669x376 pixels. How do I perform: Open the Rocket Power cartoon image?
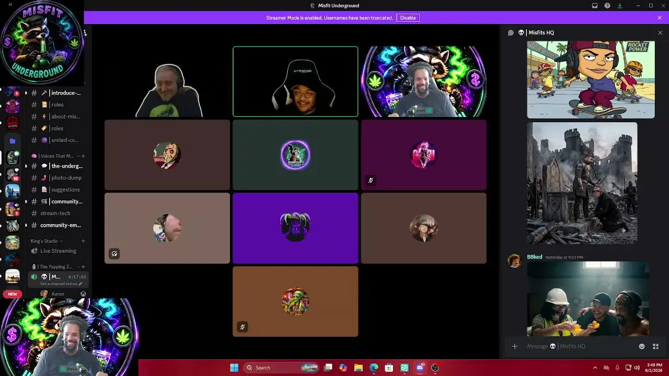(591, 80)
